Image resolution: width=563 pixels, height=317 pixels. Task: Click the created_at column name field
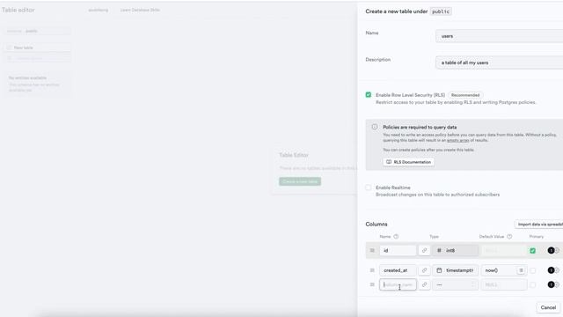coord(398,270)
